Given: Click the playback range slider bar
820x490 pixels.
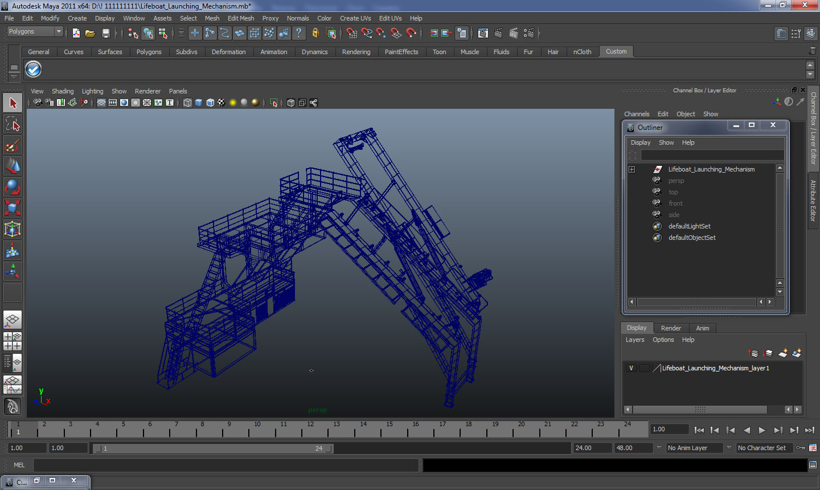Looking at the screenshot, I should 213,448.
